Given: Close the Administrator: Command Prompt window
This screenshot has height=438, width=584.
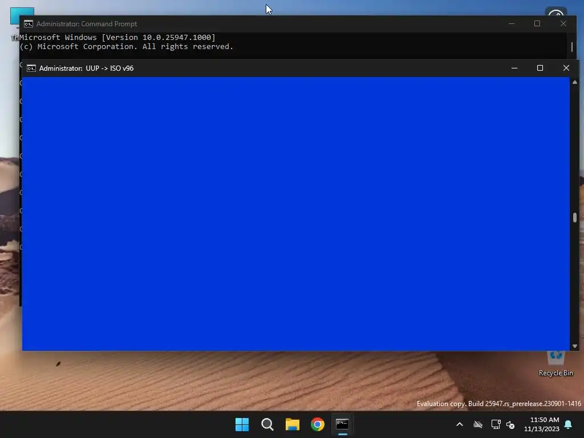Looking at the screenshot, I should [x=563, y=24].
